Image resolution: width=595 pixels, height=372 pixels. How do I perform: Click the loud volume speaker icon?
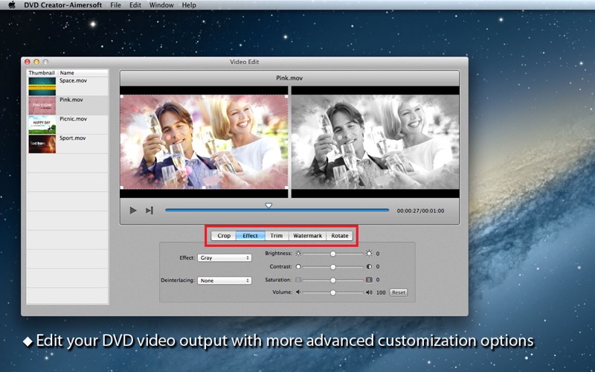click(369, 292)
